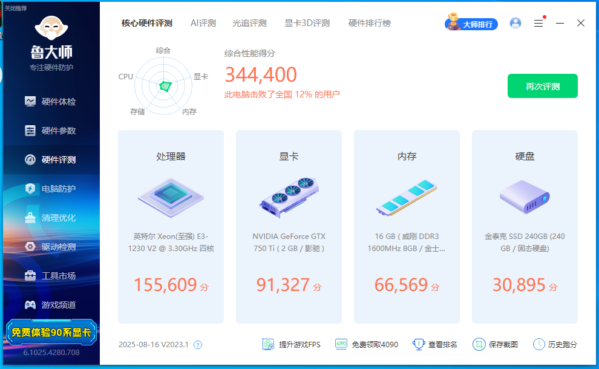Switch to 核心硬件评测 tab
Viewport: 599px width, 369px height.
click(x=146, y=24)
